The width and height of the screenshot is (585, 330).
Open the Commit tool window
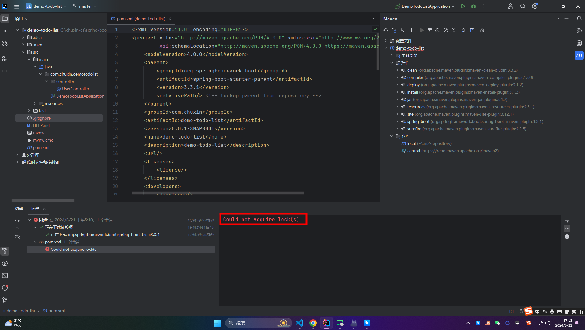(5, 31)
